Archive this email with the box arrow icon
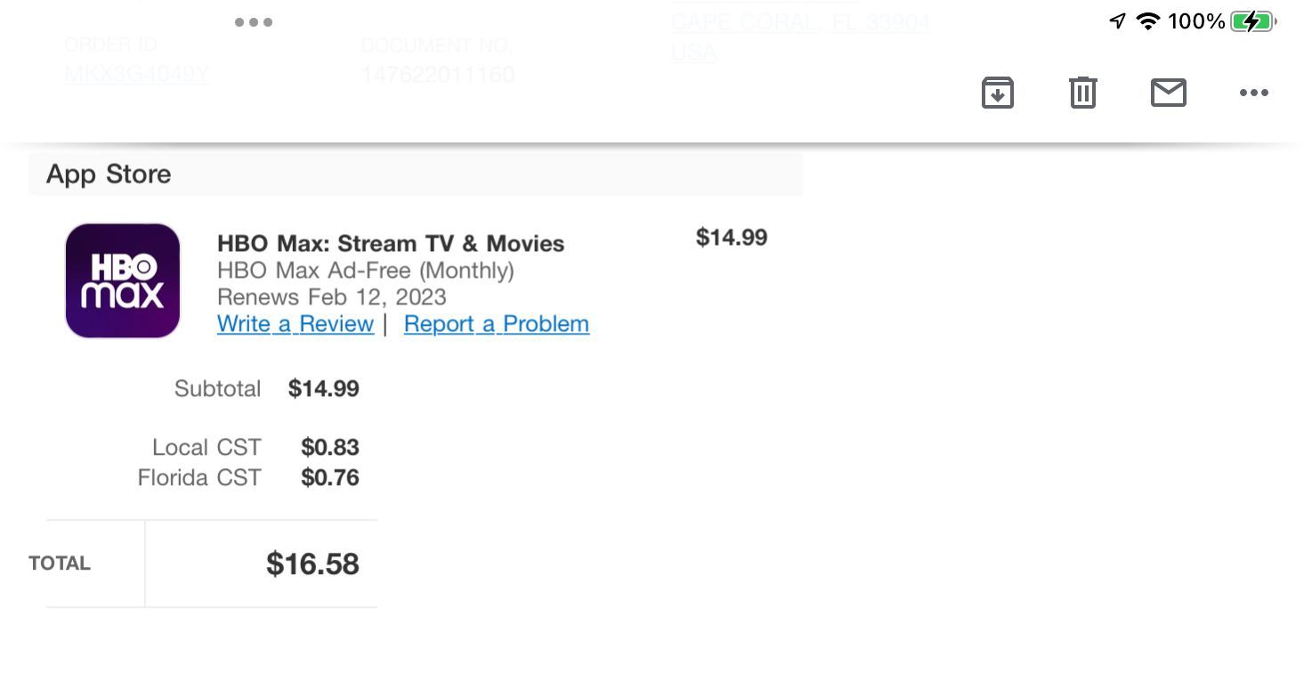 click(997, 93)
